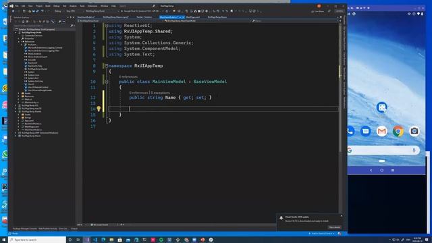Click the Visual Studio account badge

pos(319,6)
